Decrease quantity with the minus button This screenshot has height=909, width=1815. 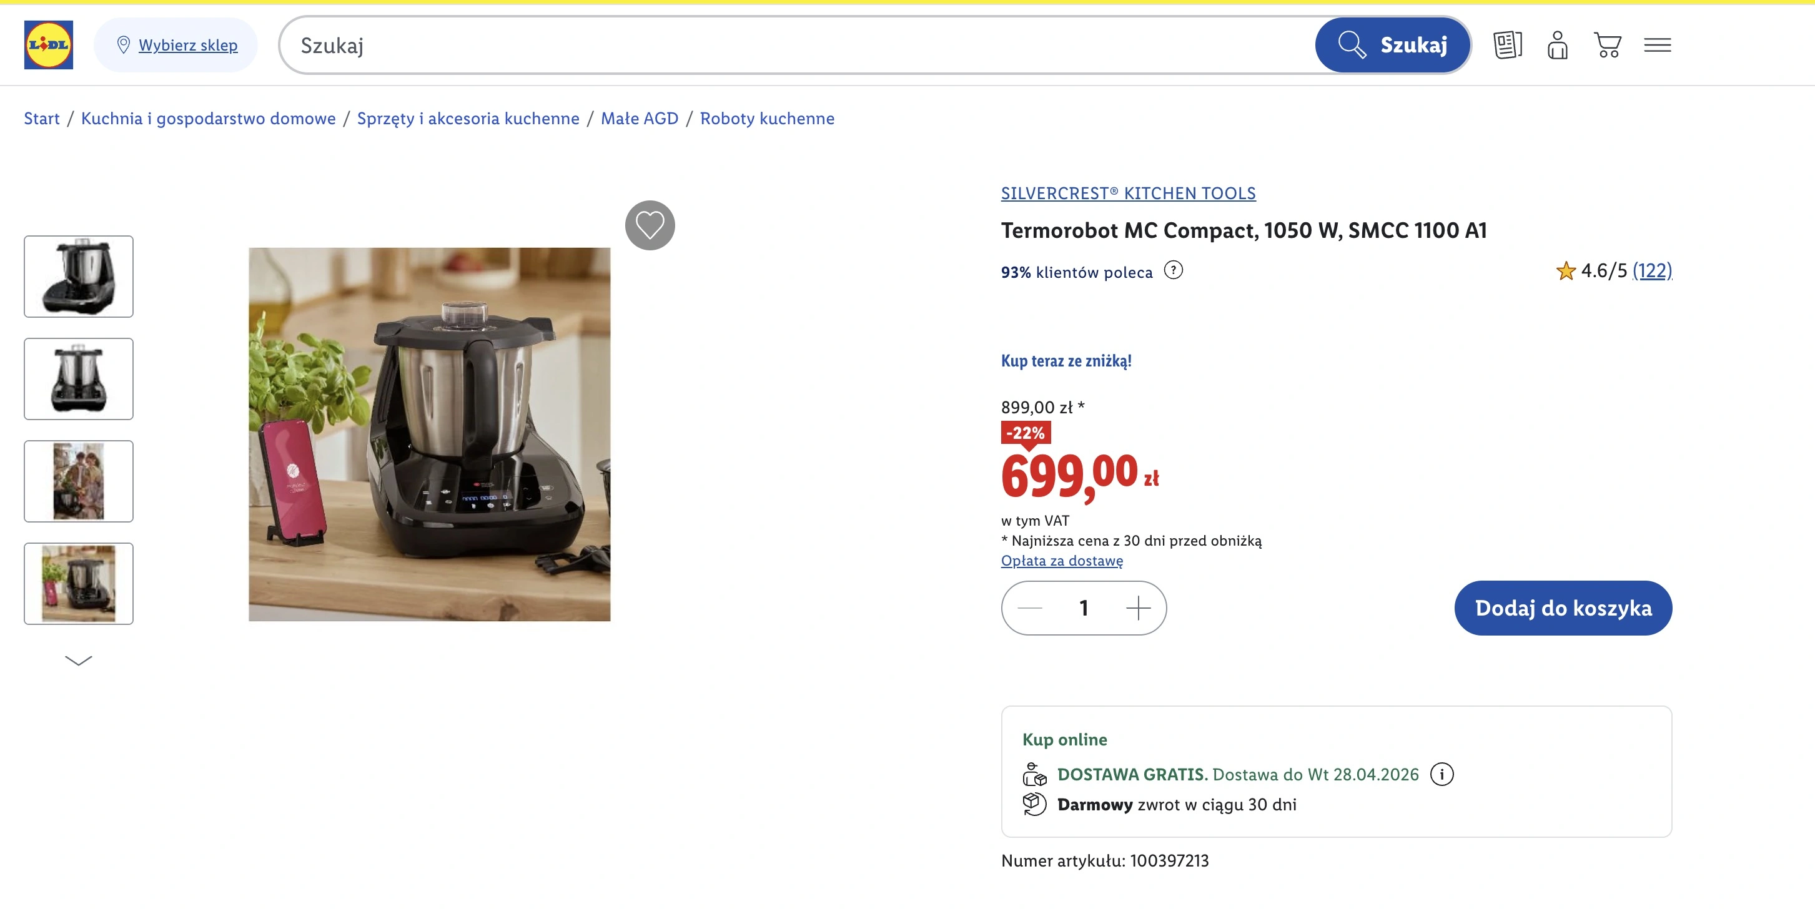coord(1030,607)
